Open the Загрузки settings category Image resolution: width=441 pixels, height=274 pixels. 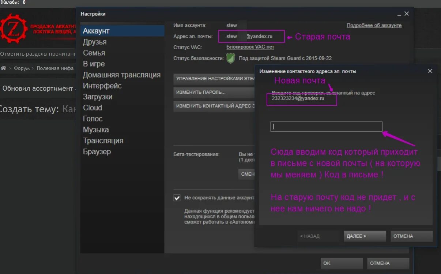point(122,97)
